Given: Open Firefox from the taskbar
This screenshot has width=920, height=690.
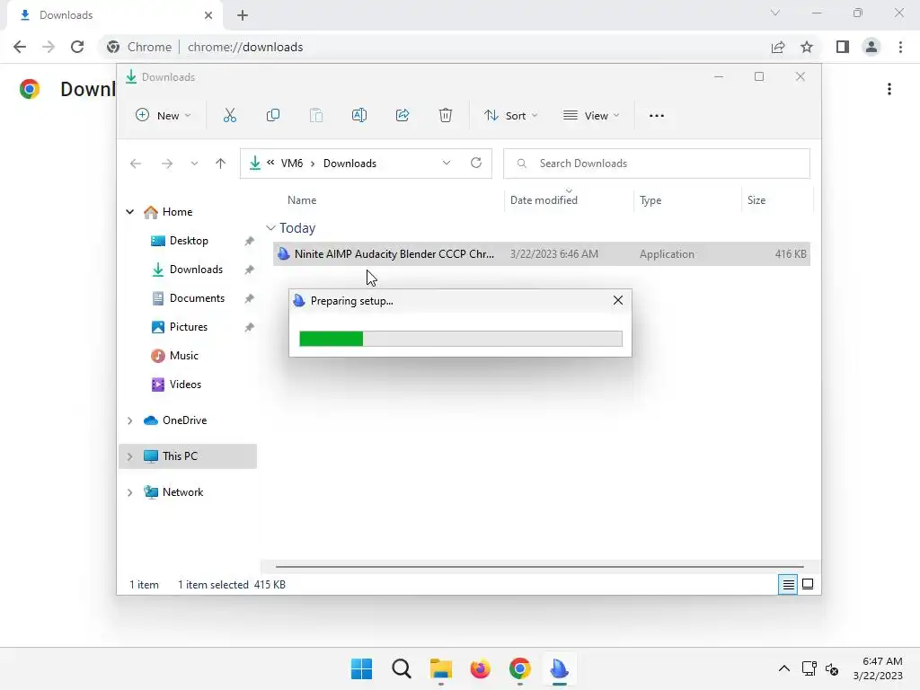Looking at the screenshot, I should coord(480,668).
